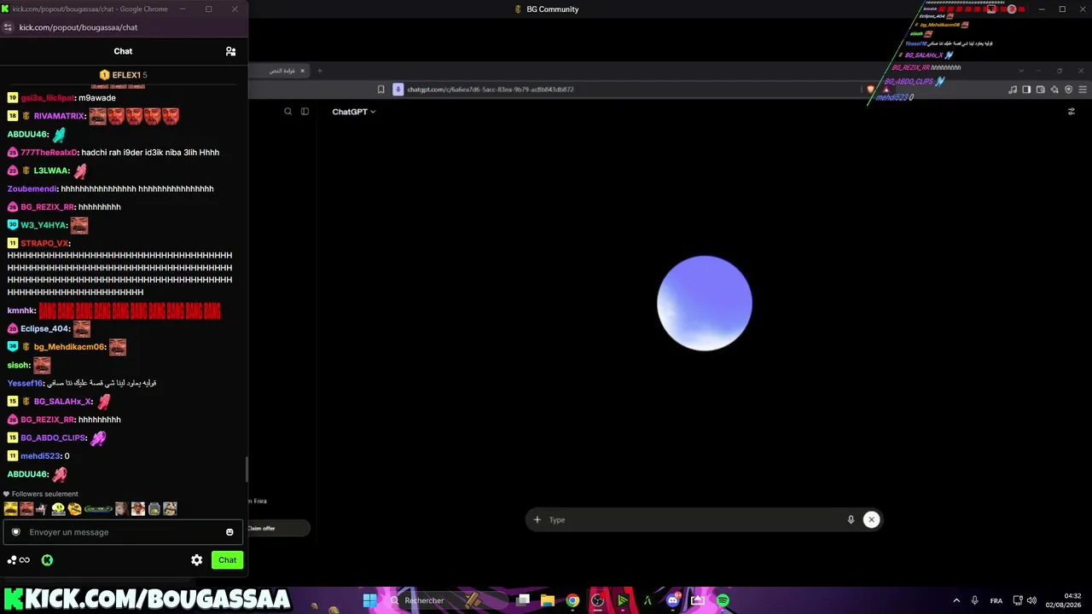This screenshot has height=614, width=1092.
Task: Click username STRAPO_VX in chat
Action: 44,243
